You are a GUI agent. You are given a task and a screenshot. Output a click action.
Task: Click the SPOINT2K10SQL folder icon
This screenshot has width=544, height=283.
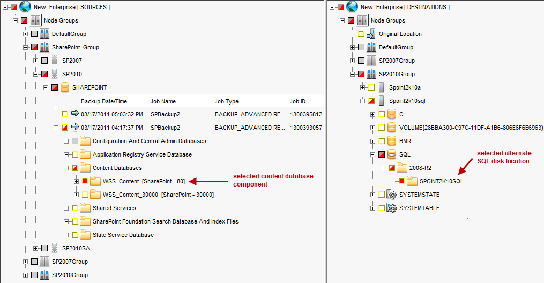pos(412,181)
